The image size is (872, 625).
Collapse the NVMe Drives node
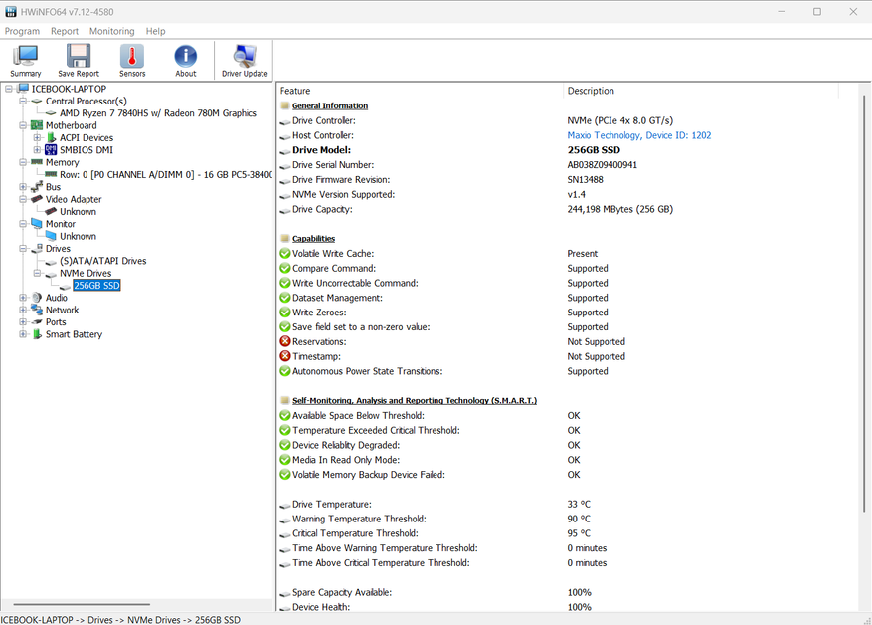37,273
